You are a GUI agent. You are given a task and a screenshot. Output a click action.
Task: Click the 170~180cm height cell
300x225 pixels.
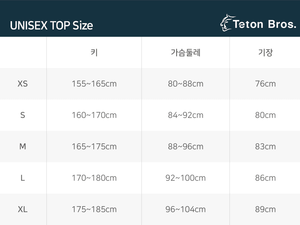pos(94,178)
